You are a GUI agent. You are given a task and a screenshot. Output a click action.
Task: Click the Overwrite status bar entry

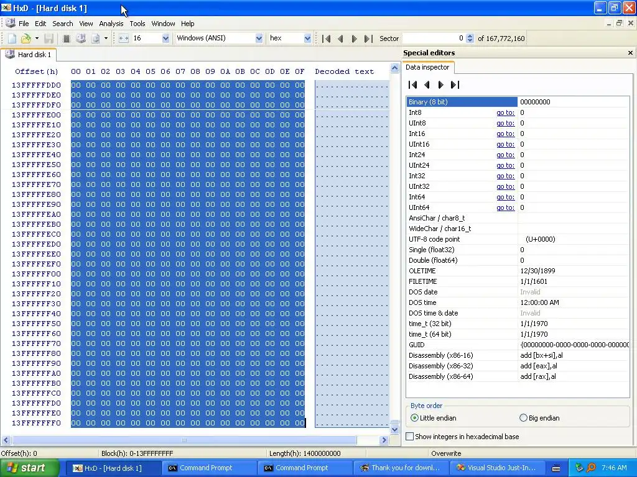point(446,453)
